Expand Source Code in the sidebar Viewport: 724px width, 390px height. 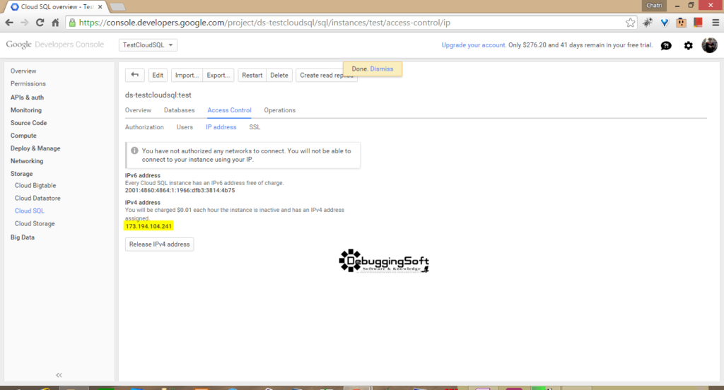28,123
